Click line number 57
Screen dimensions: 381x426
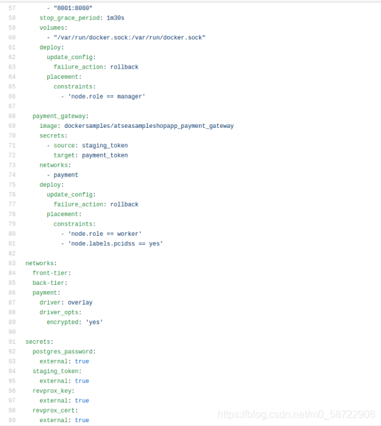pyautogui.click(x=12, y=8)
